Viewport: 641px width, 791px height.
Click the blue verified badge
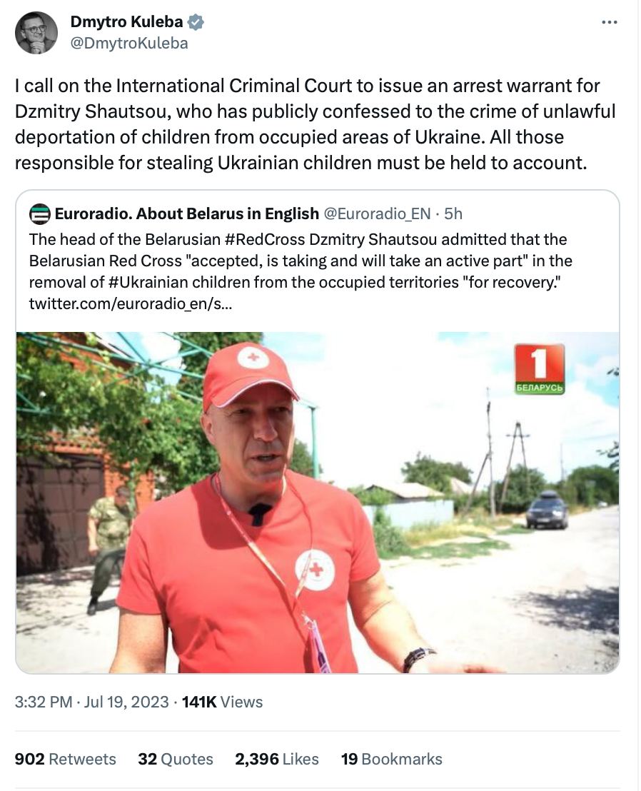click(197, 22)
